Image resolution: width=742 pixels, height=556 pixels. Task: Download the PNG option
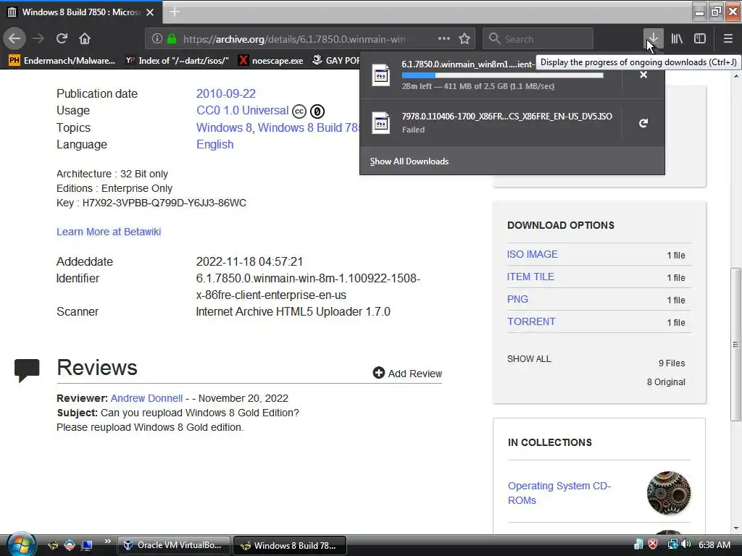click(517, 299)
